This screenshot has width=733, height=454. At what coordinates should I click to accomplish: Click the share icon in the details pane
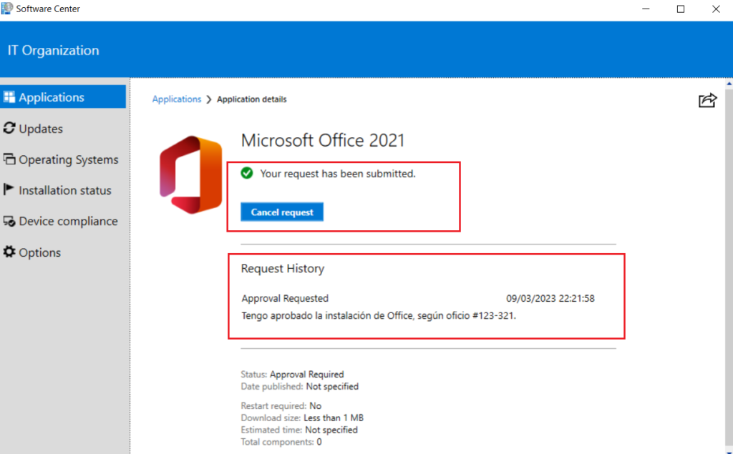(x=707, y=99)
